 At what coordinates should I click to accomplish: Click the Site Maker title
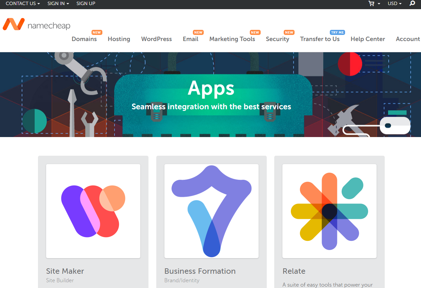65,271
